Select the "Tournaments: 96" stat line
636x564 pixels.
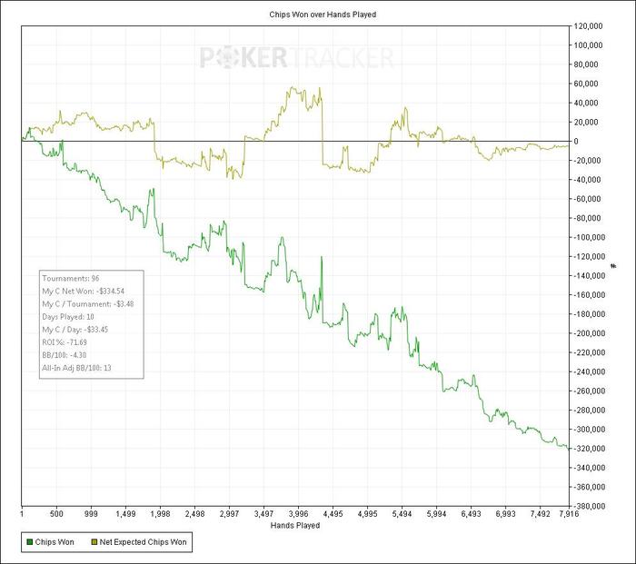[x=71, y=279]
